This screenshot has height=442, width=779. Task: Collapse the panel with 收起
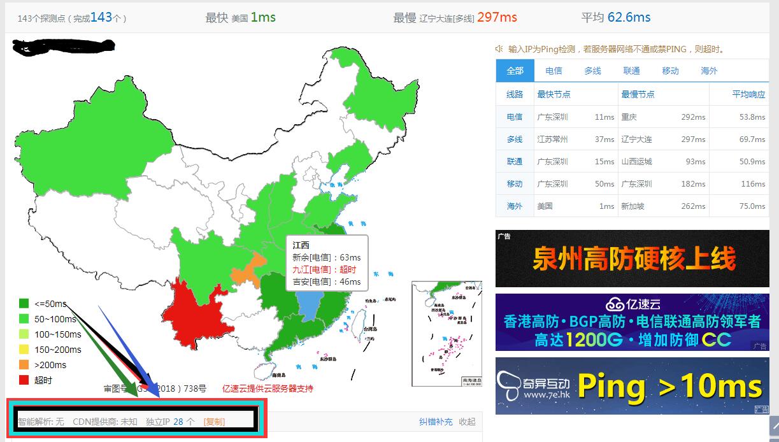tap(467, 422)
